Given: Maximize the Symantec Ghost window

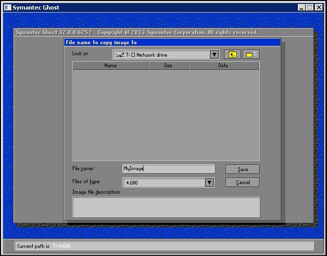Looking at the screenshot, I should coord(309,8).
